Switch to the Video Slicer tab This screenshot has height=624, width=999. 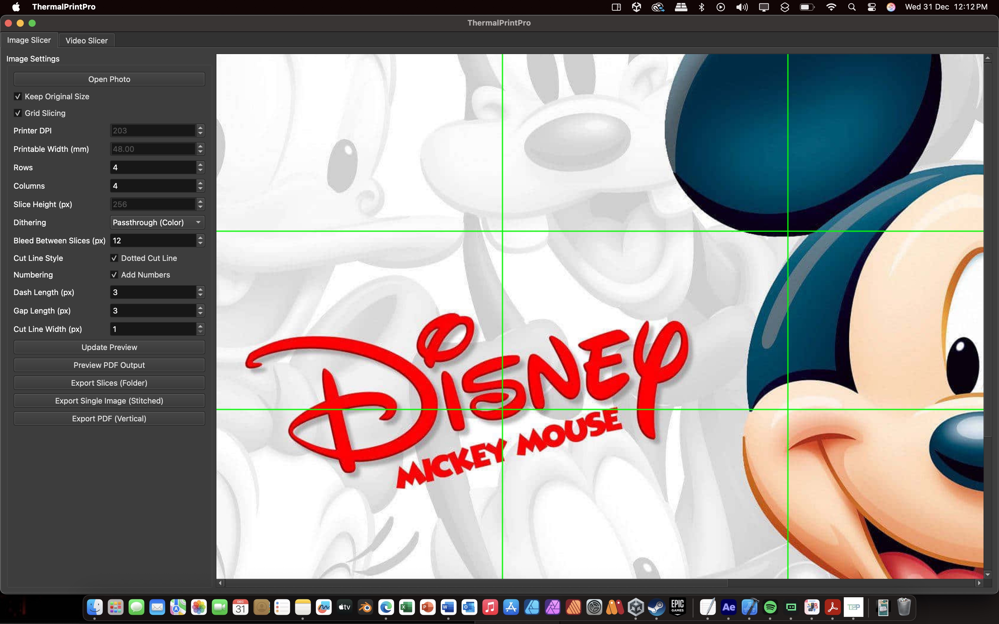pyautogui.click(x=86, y=40)
